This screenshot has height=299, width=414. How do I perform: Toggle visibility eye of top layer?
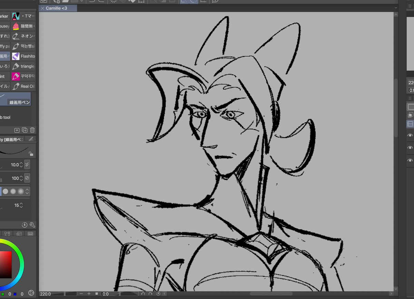click(x=410, y=135)
